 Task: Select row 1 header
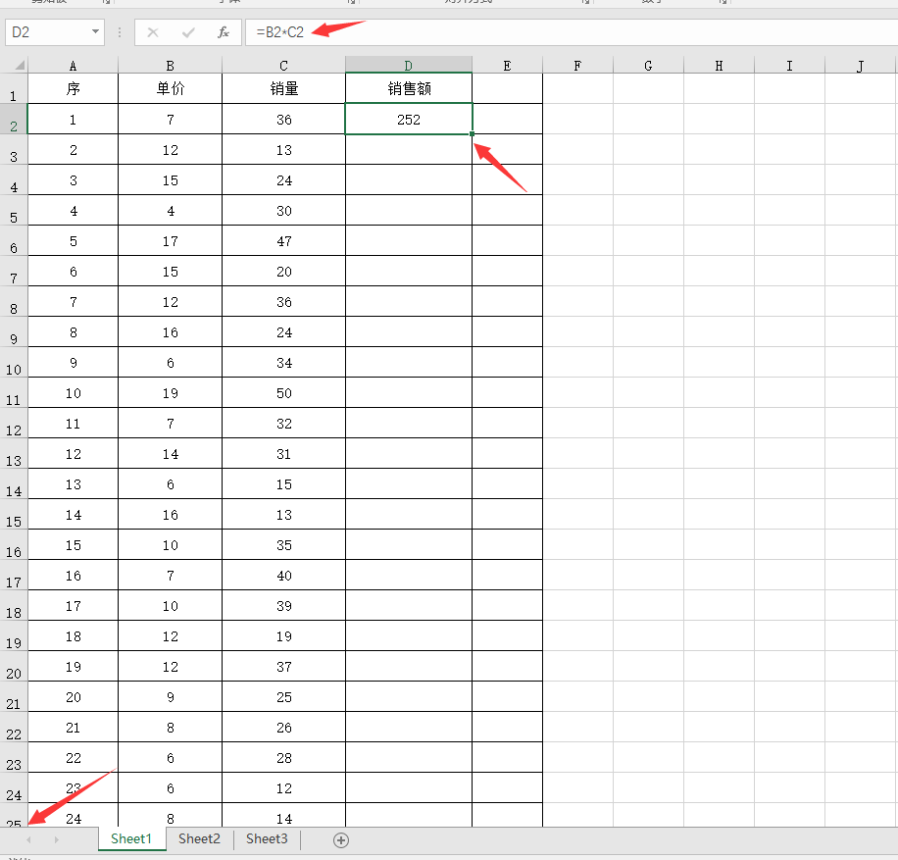pyautogui.click(x=13, y=89)
